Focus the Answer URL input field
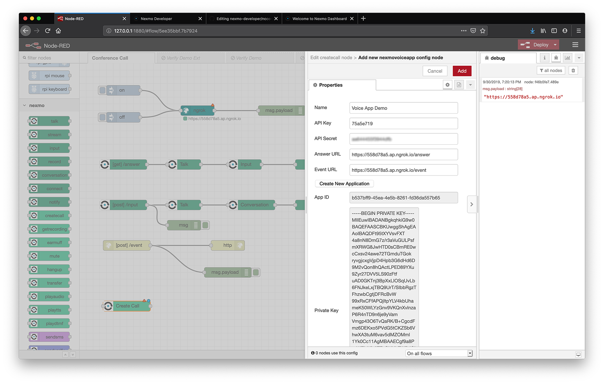This screenshot has width=604, height=384. 404,154
